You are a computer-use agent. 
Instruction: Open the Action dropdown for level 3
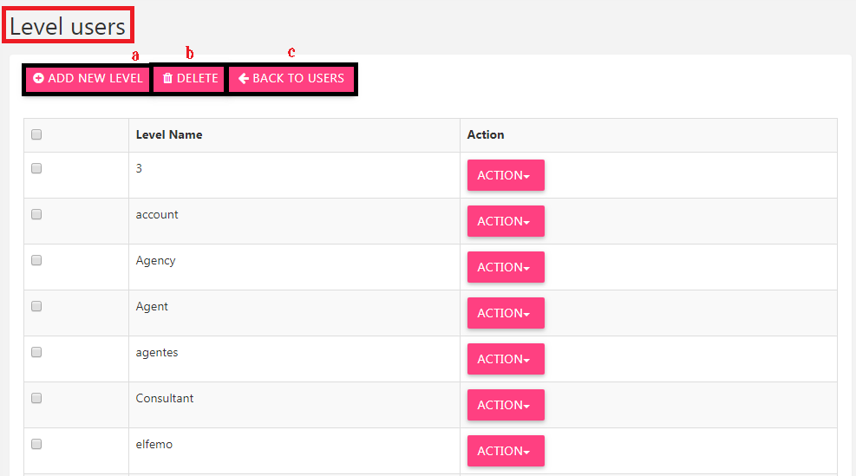coord(506,175)
